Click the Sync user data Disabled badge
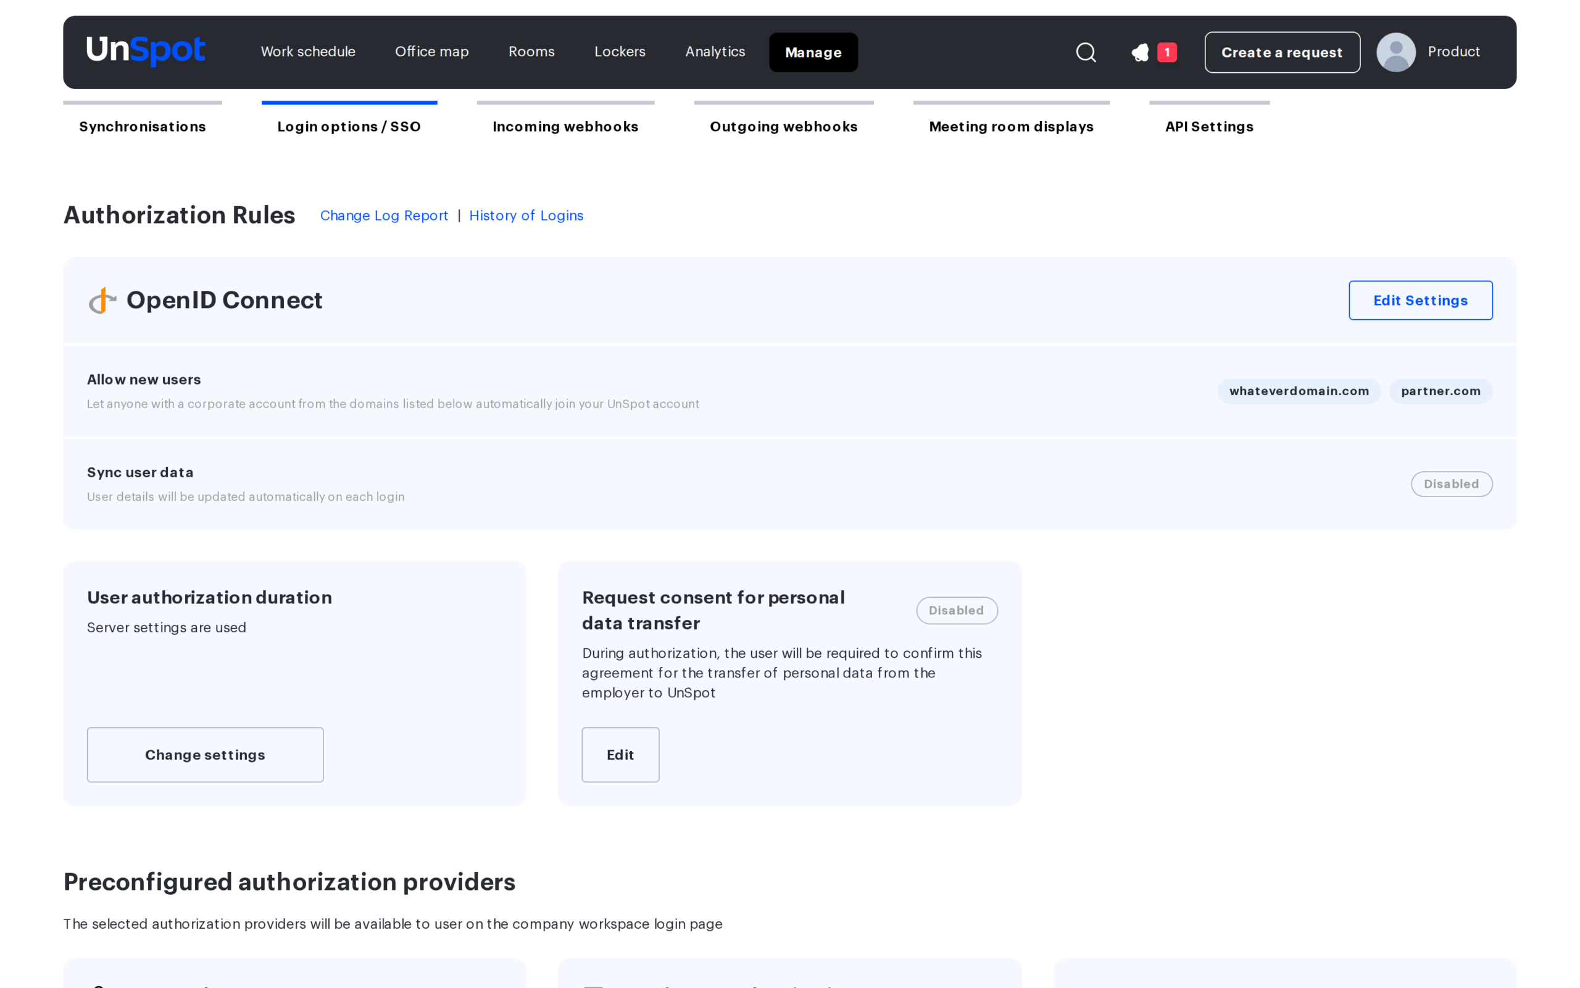The width and height of the screenshot is (1580, 988). [1452, 484]
